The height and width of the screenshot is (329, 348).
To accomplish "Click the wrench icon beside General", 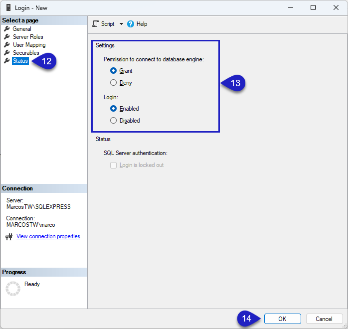I will (x=7, y=29).
